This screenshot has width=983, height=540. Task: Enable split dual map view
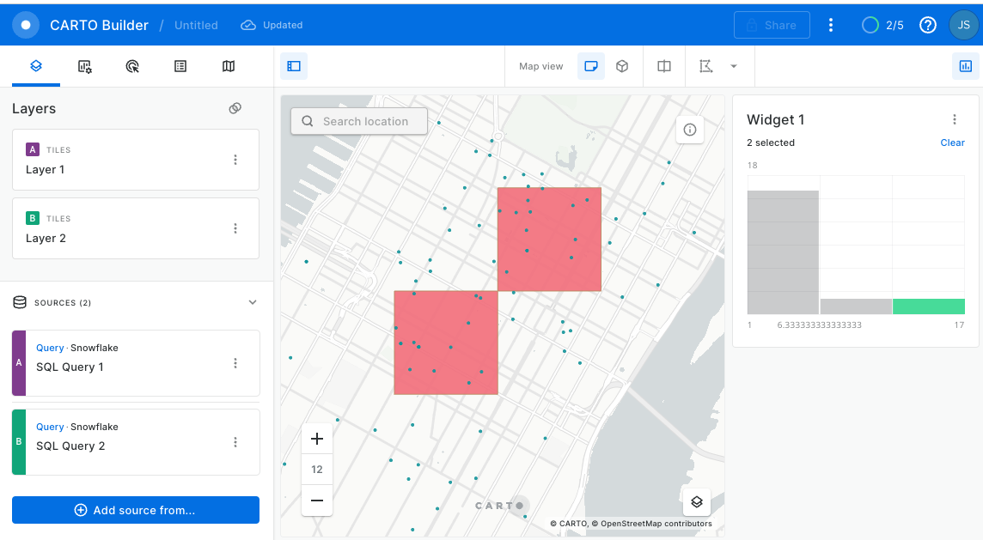[x=664, y=66]
